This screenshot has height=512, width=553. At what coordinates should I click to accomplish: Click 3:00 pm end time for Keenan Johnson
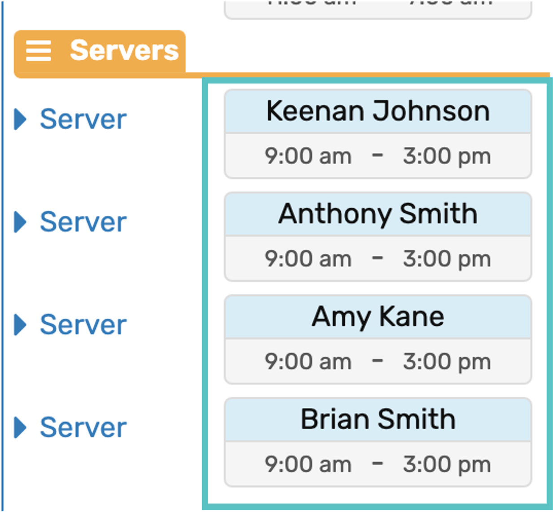pyautogui.click(x=447, y=156)
